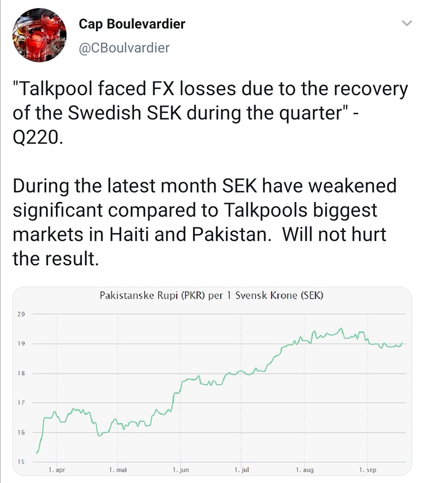Viewport: 424px width, 483px height.
Task: Select the '1. sep' axis label
Action: [x=367, y=469]
